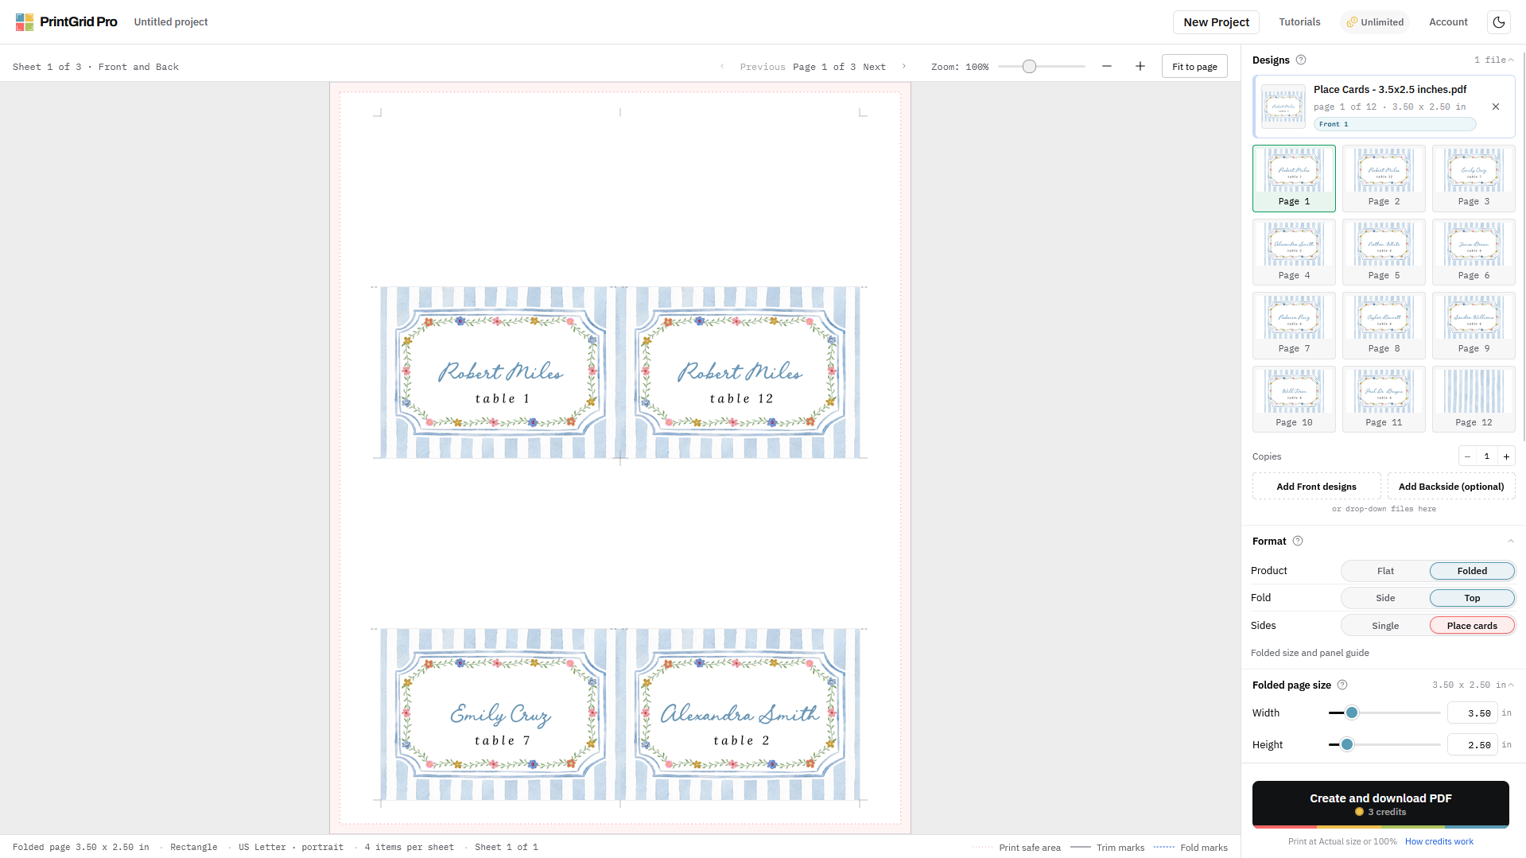Click Place Cards PDF file thumbnail
Image resolution: width=1526 pixels, height=858 pixels.
tap(1283, 107)
